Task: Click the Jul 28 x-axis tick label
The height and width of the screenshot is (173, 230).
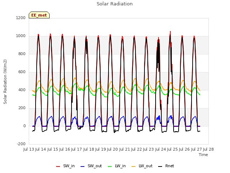Action: point(208,149)
